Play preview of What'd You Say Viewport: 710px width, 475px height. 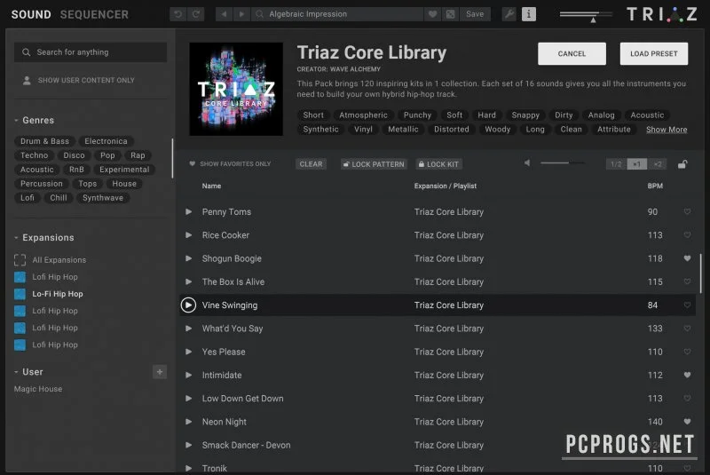(x=189, y=329)
